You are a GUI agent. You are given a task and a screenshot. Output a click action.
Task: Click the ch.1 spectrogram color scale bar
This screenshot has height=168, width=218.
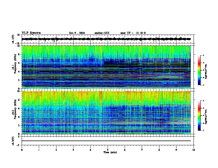(x=199, y=70)
